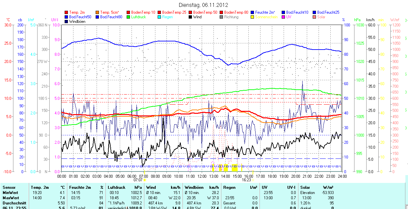Click the chart title Dienstag, 06.11.2012

click(204, 5)
